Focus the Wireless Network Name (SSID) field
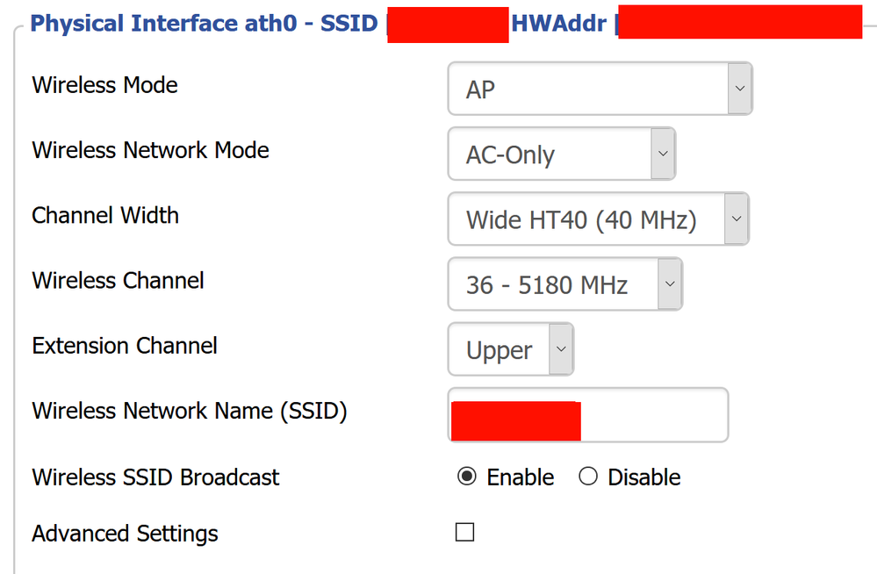 pos(588,414)
